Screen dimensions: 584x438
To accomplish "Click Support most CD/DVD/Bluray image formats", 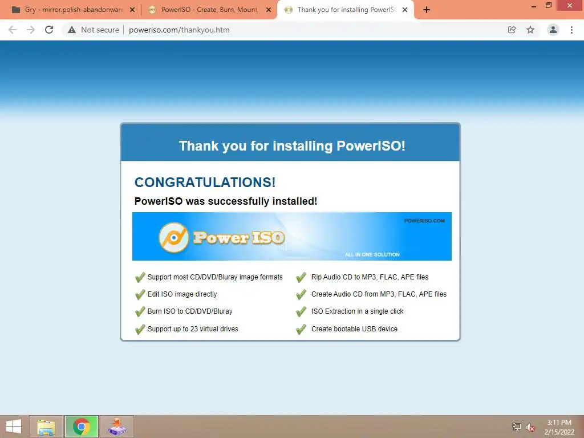I will (215, 277).
